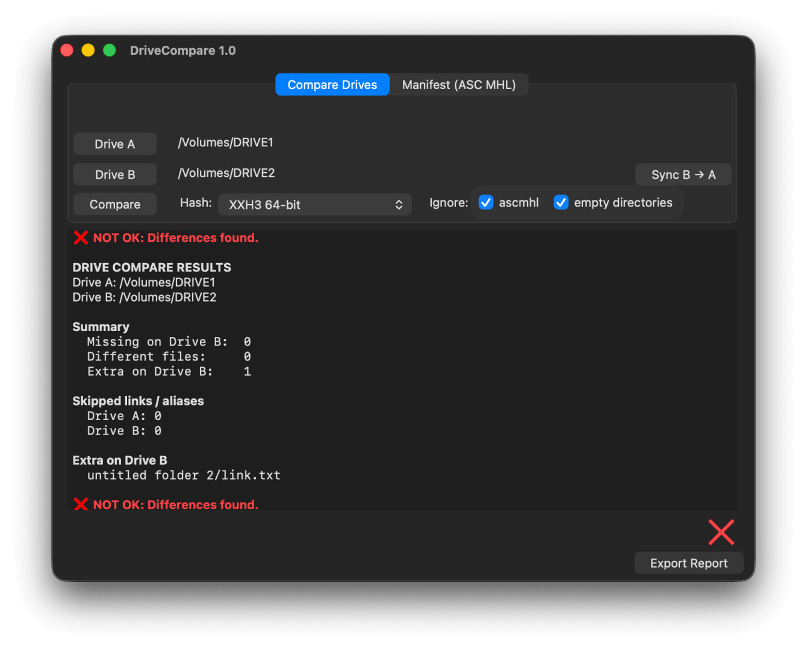Viewport: 807px width, 650px height.
Task: Click the Summary heading
Action: 101,327
